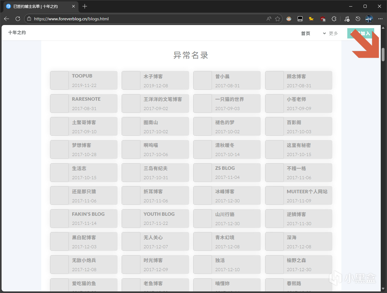Open browser History clock icon
The height and width of the screenshot is (293, 387).
point(358,19)
